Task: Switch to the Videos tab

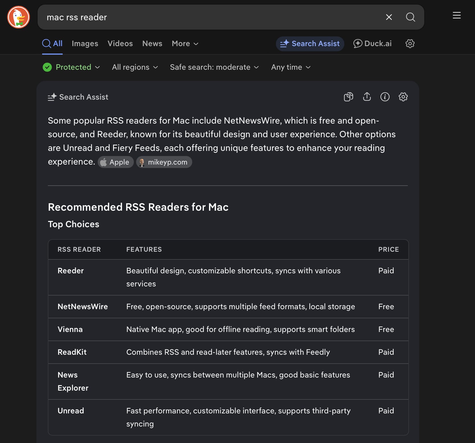Action: coord(120,44)
